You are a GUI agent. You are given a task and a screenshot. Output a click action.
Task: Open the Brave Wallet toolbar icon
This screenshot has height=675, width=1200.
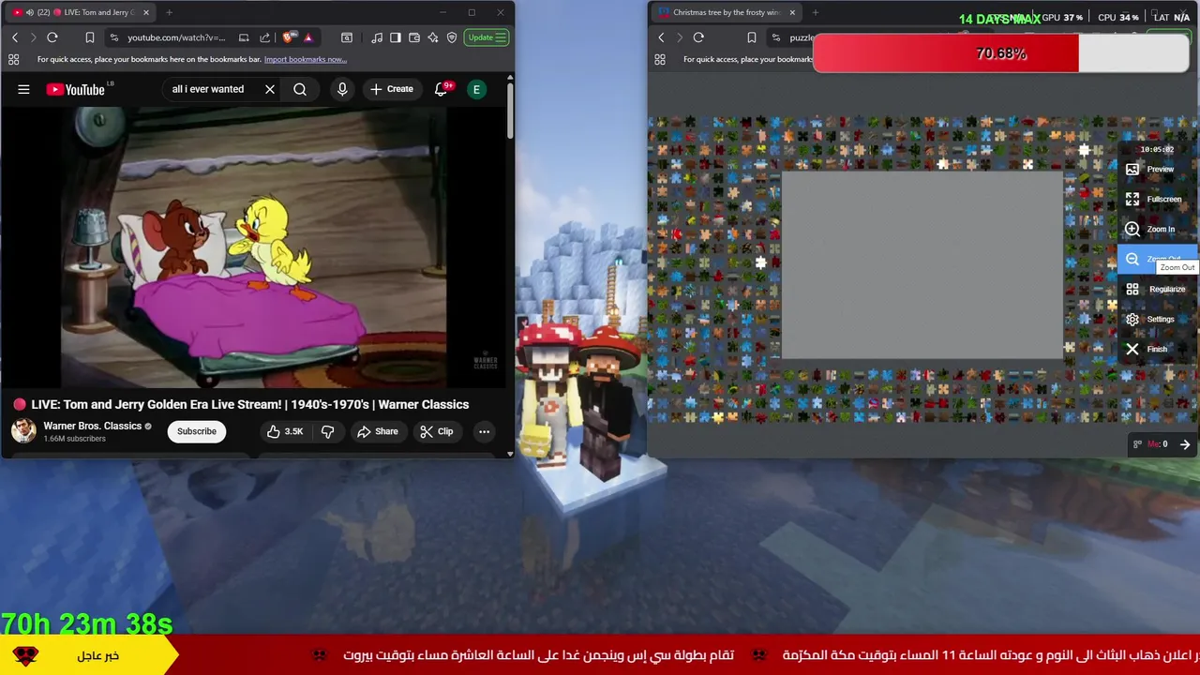tap(413, 37)
